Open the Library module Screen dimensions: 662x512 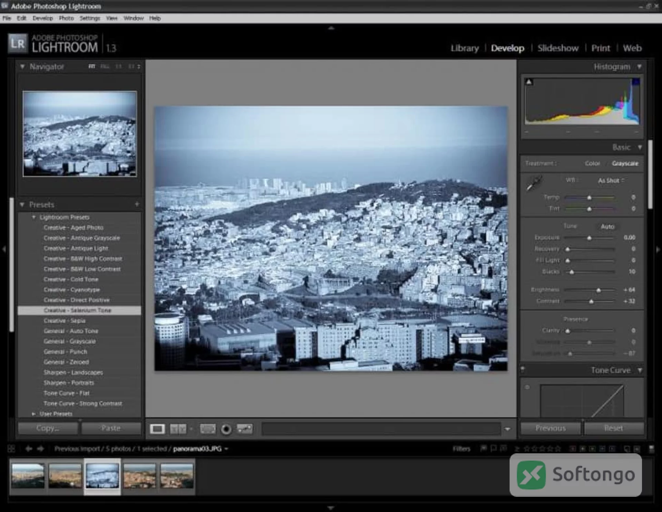click(465, 48)
